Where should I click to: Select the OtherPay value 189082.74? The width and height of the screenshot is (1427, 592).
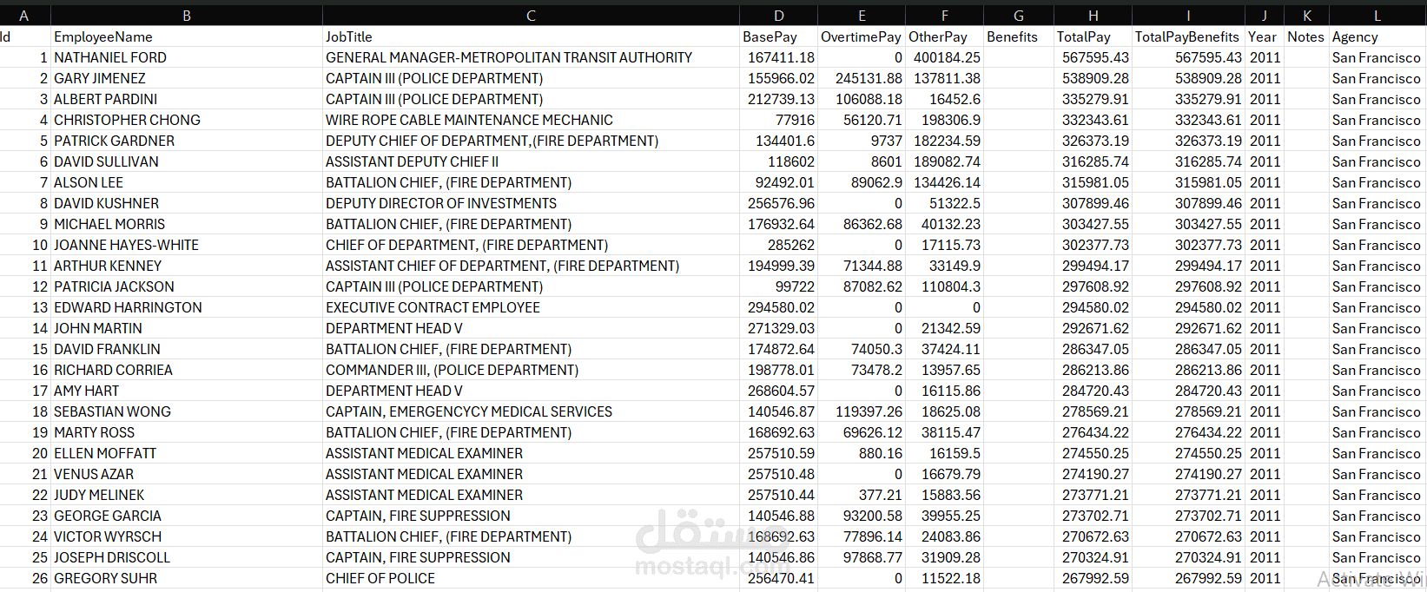coord(944,161)
